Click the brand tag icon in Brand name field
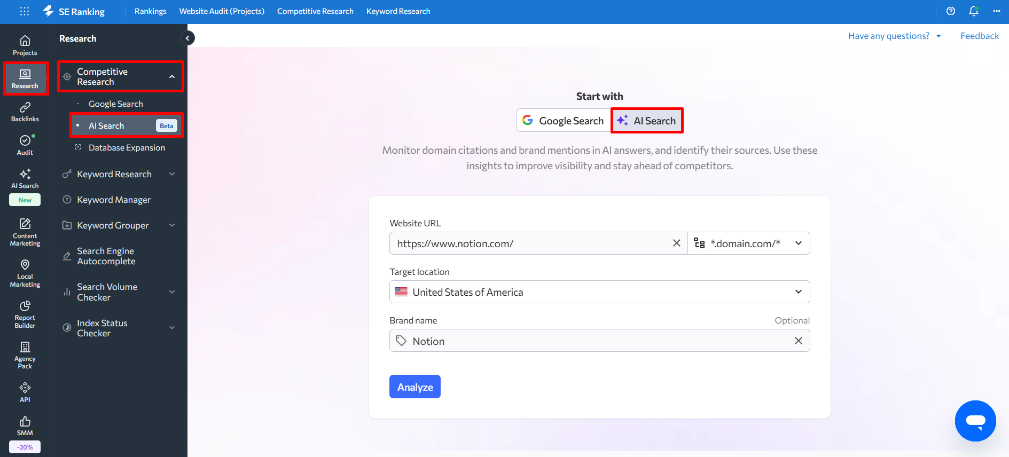The width and height of the screenshot is (1009, 457). [x=401, y=341]
